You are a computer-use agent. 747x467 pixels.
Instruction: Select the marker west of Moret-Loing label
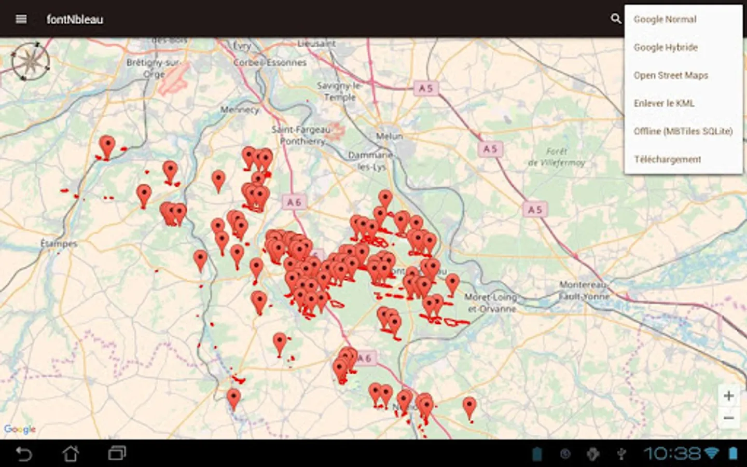(452, 284)
